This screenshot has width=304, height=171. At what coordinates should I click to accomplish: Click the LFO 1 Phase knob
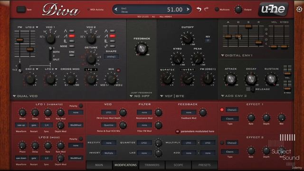[22, 113]
